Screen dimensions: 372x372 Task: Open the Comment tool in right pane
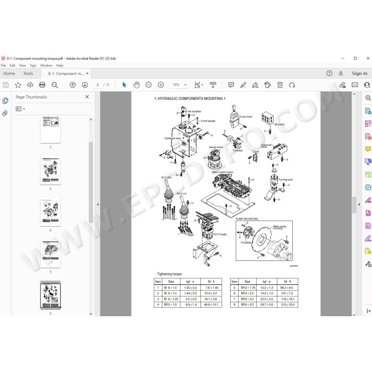368,149
